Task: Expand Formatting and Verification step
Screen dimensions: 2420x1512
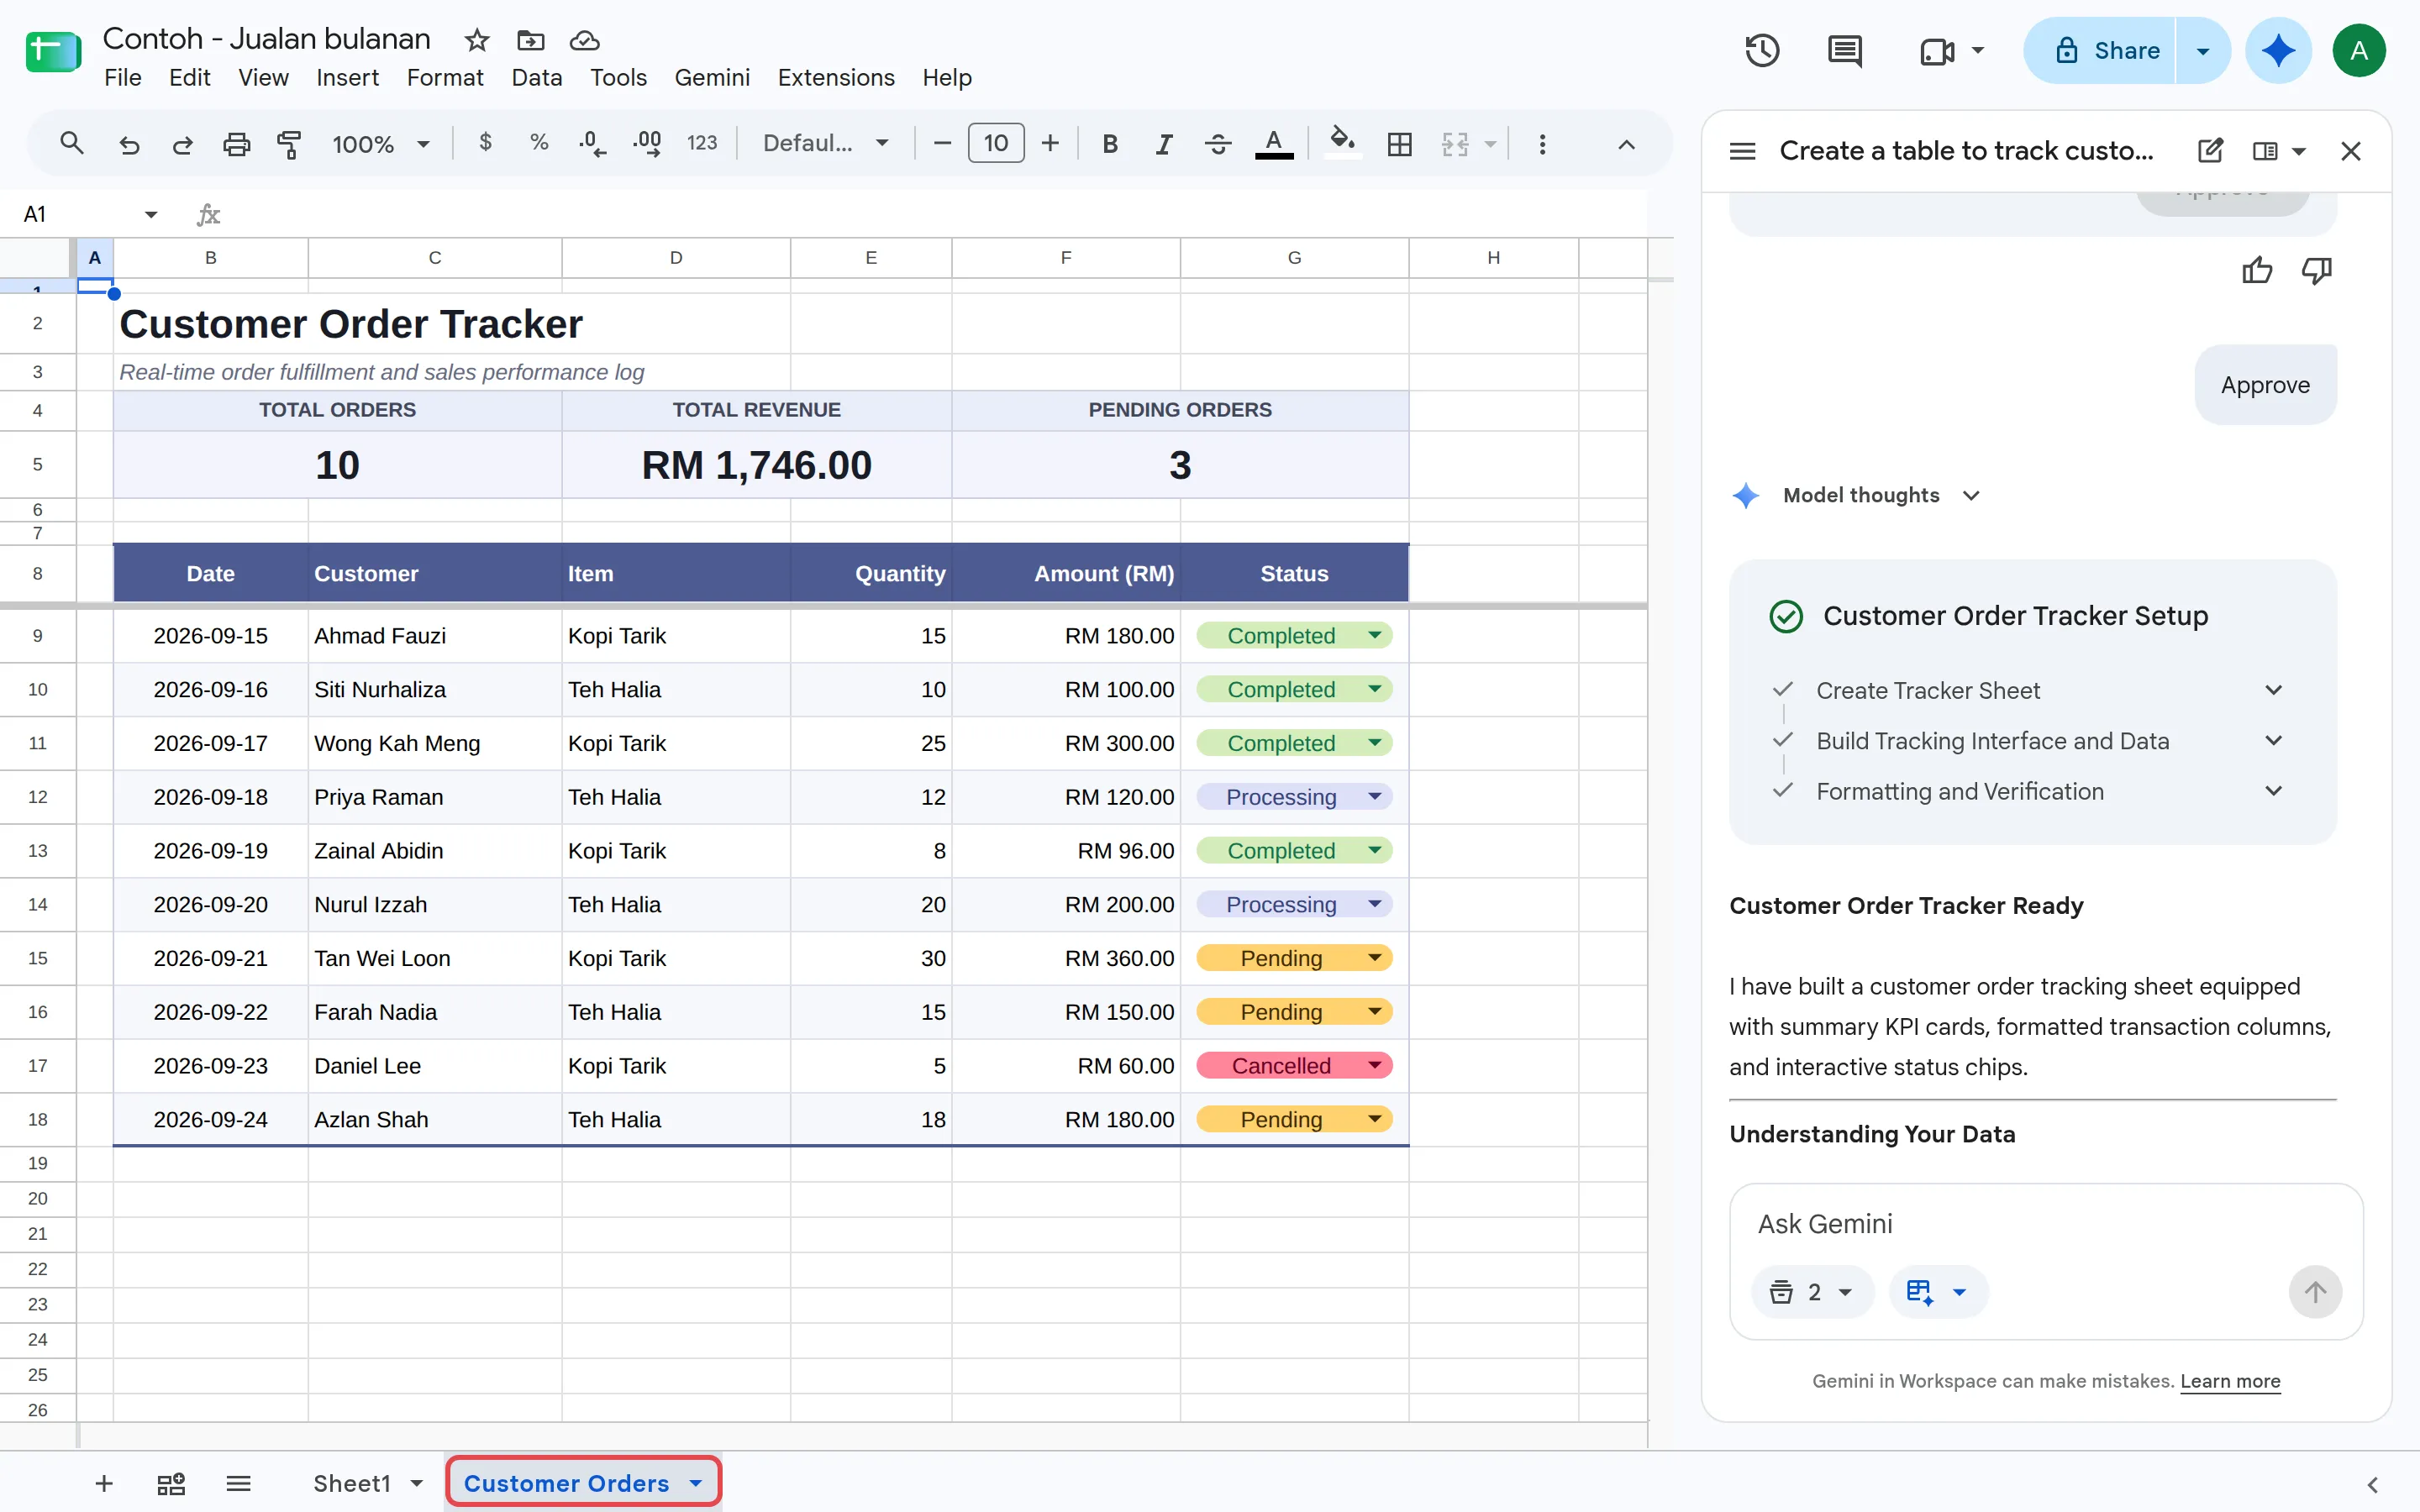Action: [x=2273, y=791]
